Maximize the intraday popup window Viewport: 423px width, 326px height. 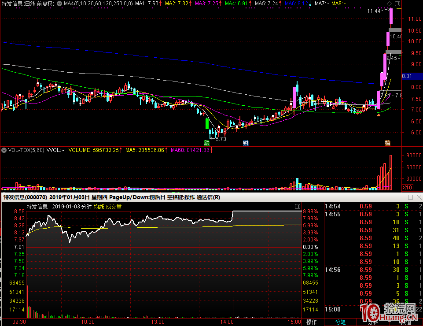(x=410, y=197)
